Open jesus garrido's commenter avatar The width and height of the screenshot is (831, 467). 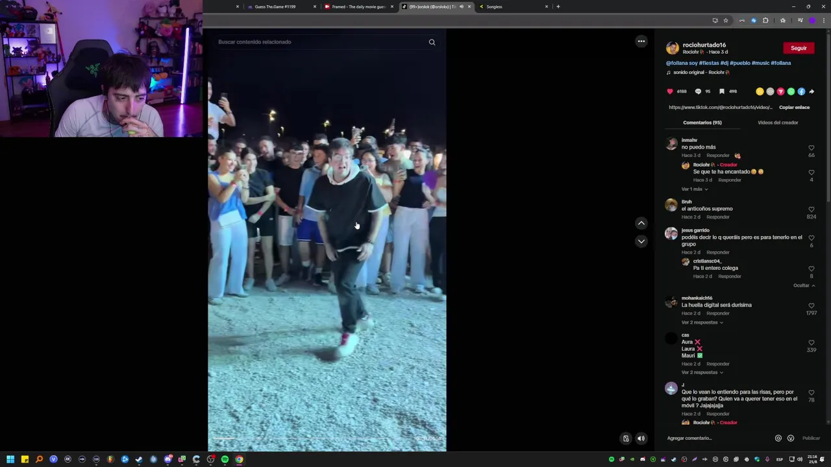click(x=671, y=233)
